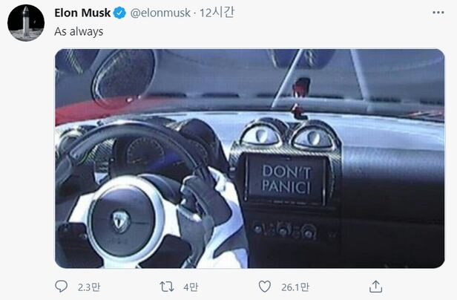Click the blue verified badge

pos(119,13)
